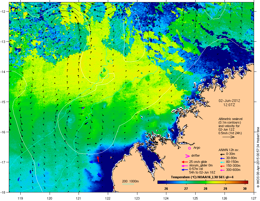Click the '0-30m' depth label

230,154
